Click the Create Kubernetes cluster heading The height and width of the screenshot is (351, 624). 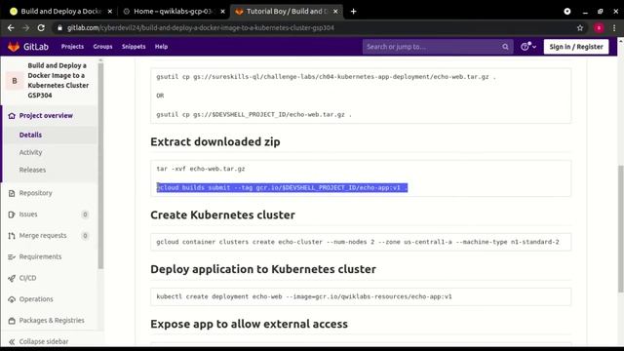223,214
